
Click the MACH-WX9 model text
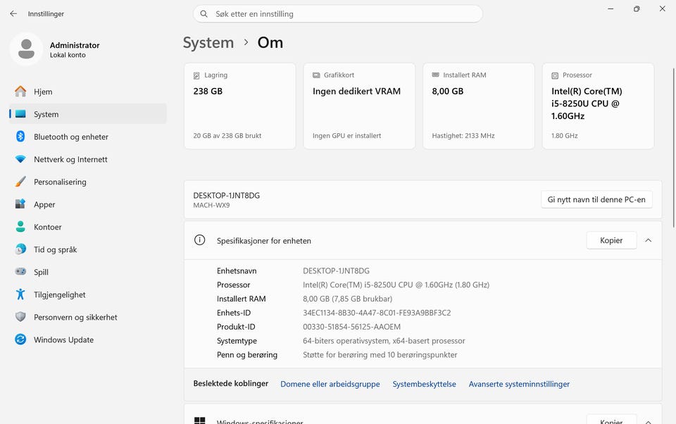click(211, 206)
